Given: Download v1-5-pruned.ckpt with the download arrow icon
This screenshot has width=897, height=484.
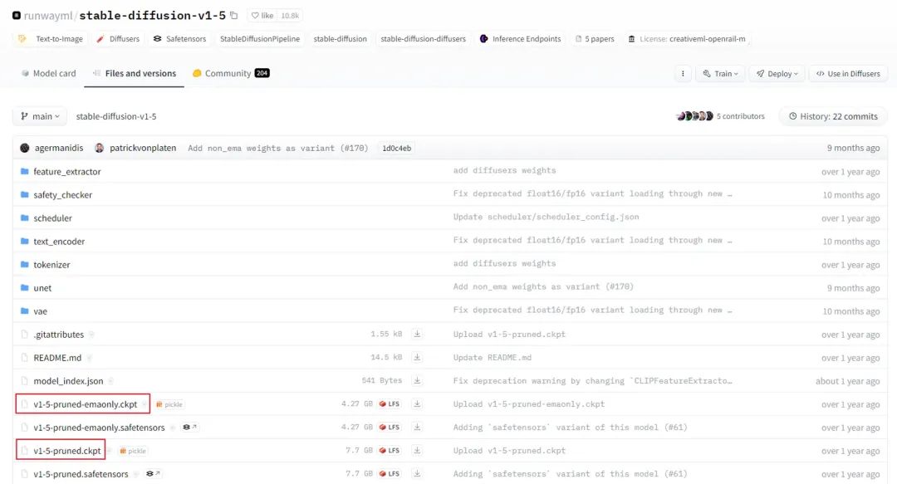Looking at the screenshot, I should (417, 450).
